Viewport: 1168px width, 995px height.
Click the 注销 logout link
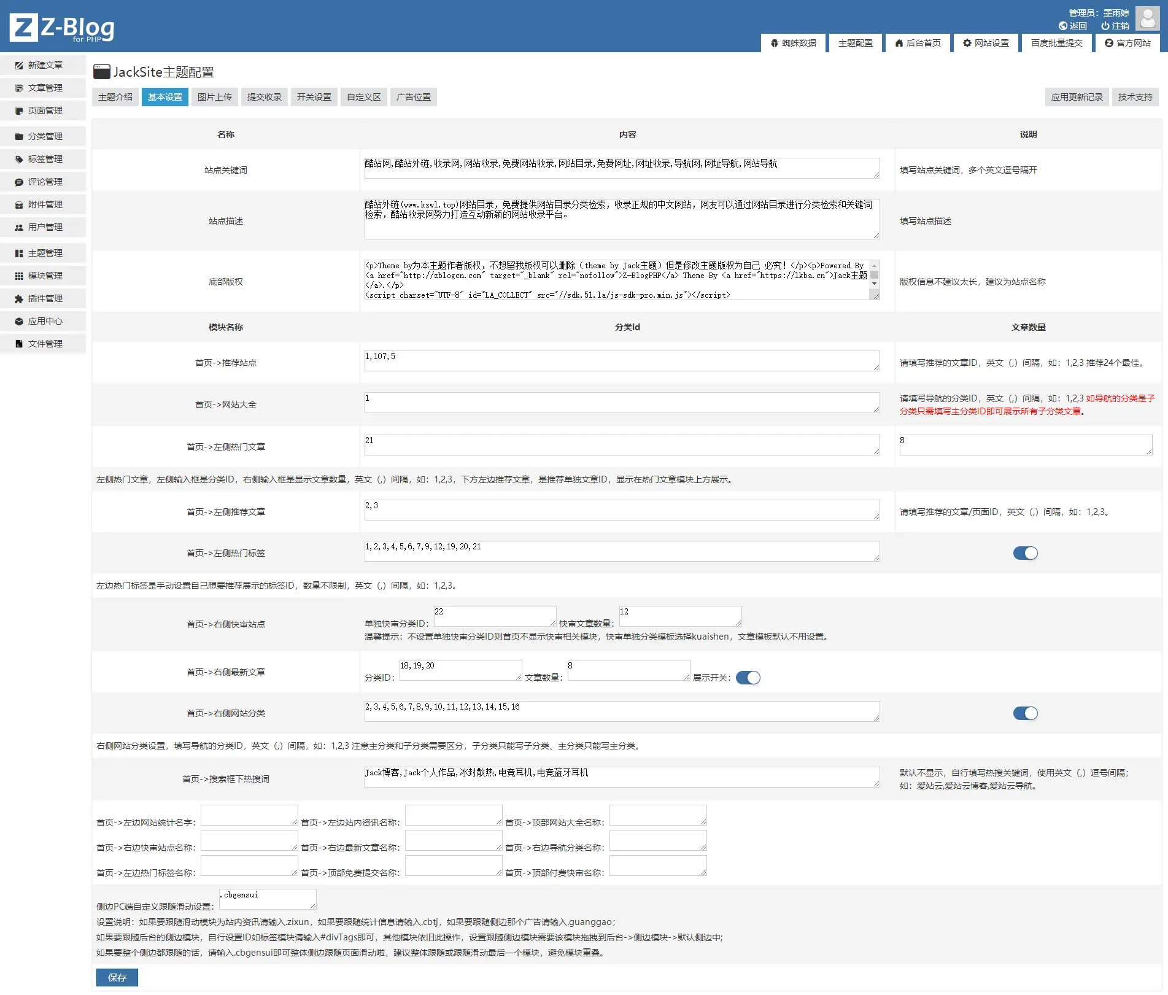click(x=1115, y=26)
